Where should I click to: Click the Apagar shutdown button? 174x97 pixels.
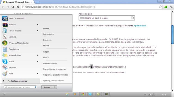(47, 87)
